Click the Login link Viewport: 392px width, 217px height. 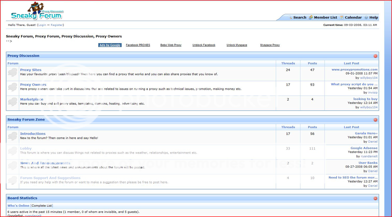(x=42, y=25)
